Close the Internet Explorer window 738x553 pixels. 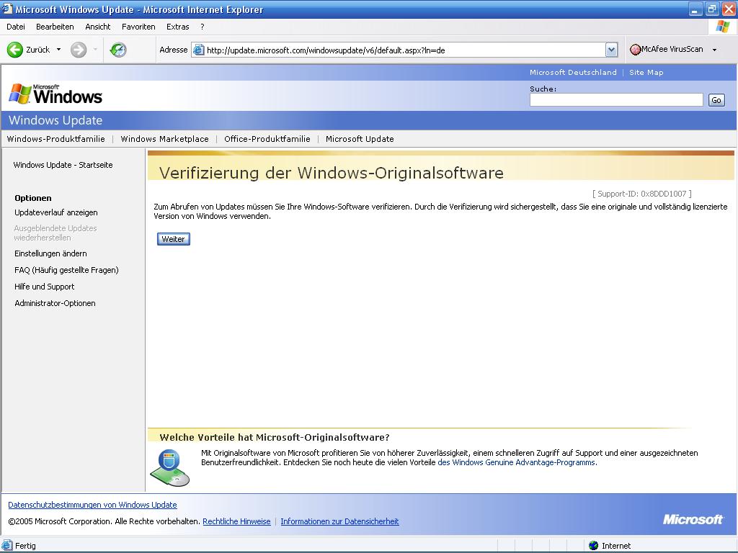coord(729,9)
